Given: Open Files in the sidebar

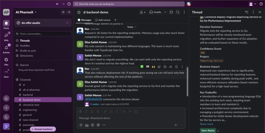Looking at the screenshot, I should [x=6, y=60].
